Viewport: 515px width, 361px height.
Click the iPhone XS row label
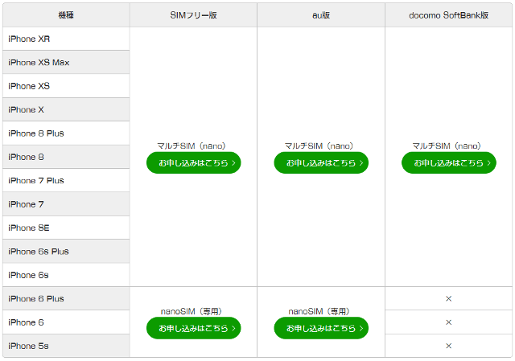coord(29,86)
